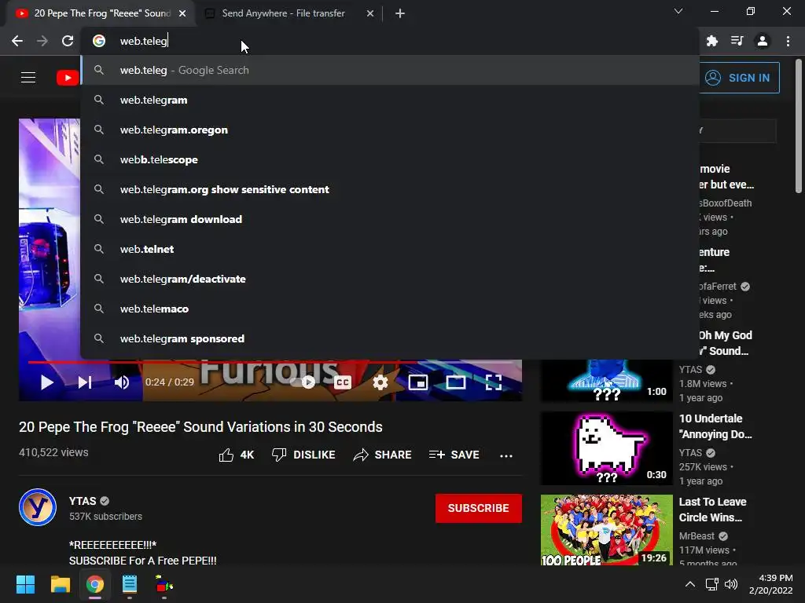Click the browser back arrow

point(17,41)
